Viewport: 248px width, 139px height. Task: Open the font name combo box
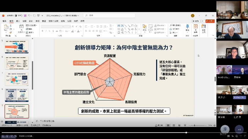52,27
